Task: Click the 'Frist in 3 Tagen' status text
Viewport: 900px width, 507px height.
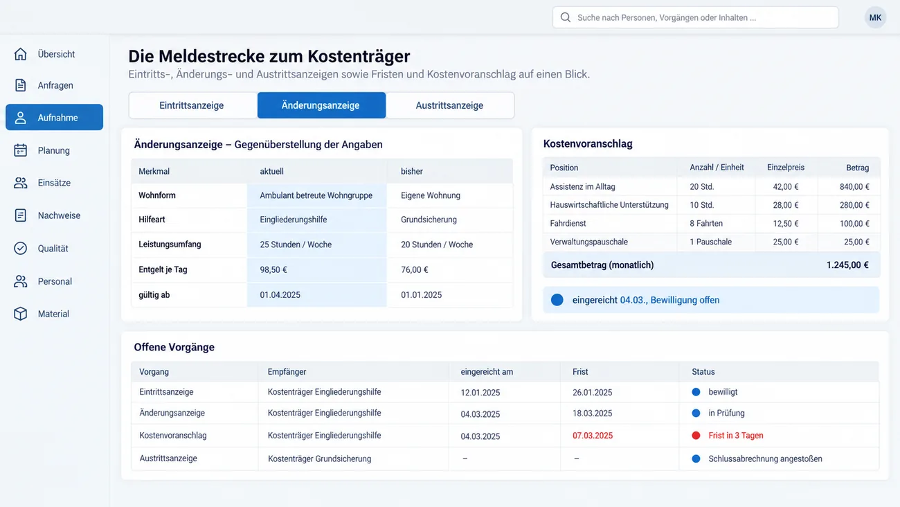Action: (736, 436)
